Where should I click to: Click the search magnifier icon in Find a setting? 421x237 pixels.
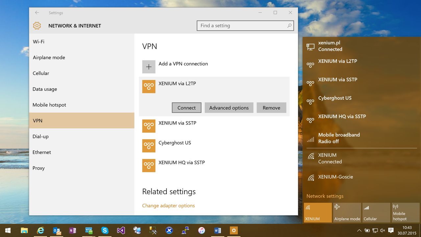coord(289,26)
